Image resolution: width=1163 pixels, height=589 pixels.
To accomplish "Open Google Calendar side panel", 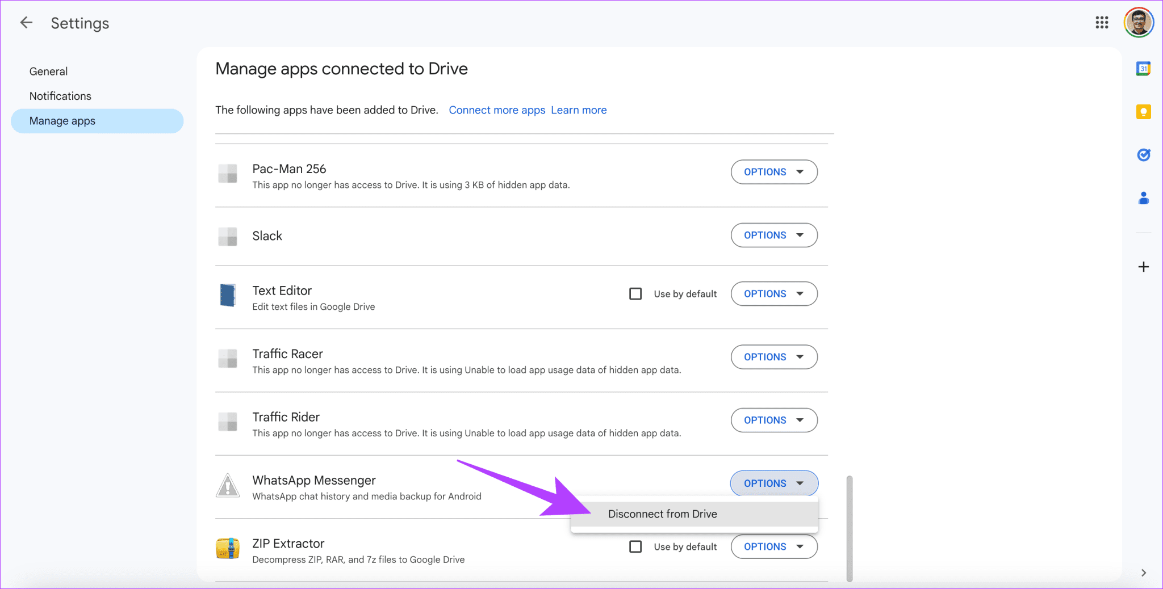I will coord(1143,69).
